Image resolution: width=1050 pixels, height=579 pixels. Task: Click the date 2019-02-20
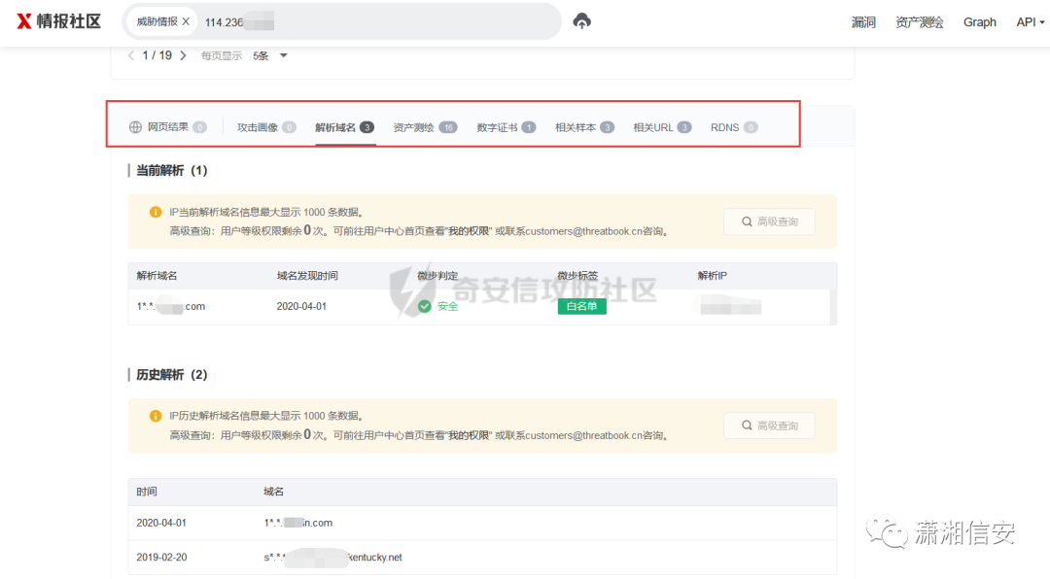tap(161, 557)
